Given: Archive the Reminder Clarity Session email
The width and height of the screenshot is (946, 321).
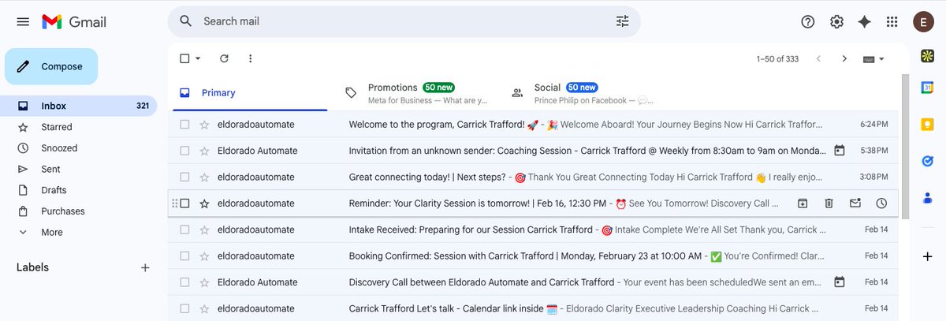Looking at the screenshot, I should pyautogui.click(x=803, y=203).
